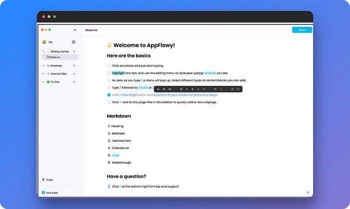Click numbered item 'Ordered List'
This screenshot has width=350, height=209.
[120, 148]
